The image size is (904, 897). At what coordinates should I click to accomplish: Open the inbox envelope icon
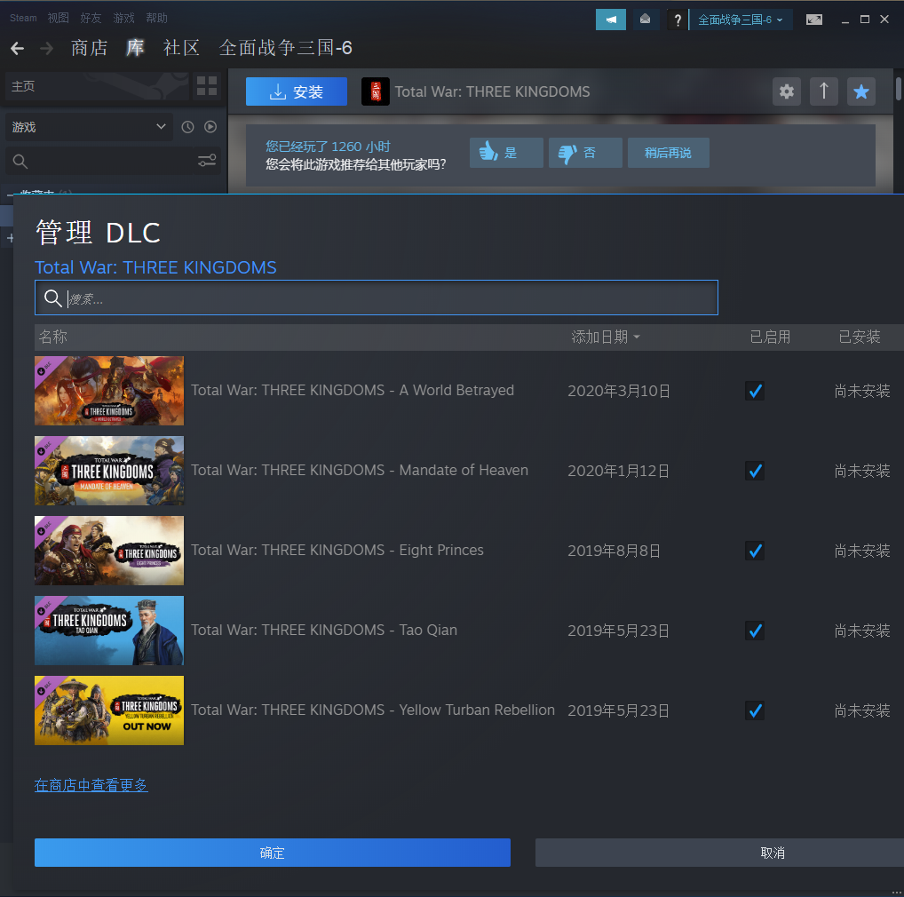tap(645, 20)
